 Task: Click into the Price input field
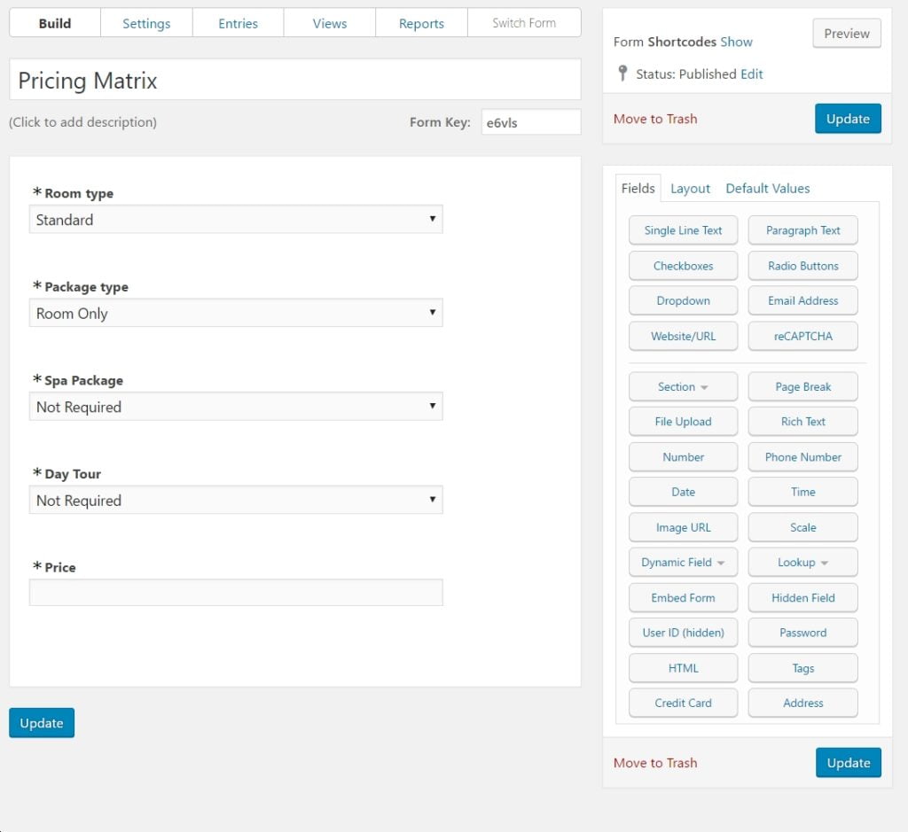click(236, 593)
